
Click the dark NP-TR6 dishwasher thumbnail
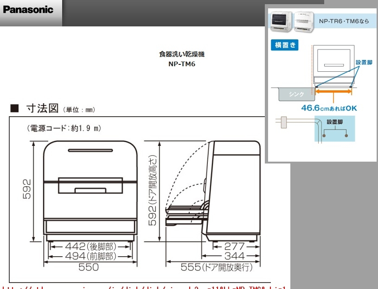click(281, 21)
